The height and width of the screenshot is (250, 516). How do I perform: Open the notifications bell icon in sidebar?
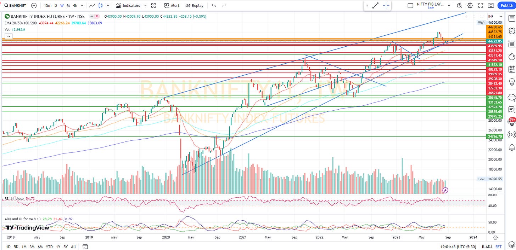pos(511,147)
